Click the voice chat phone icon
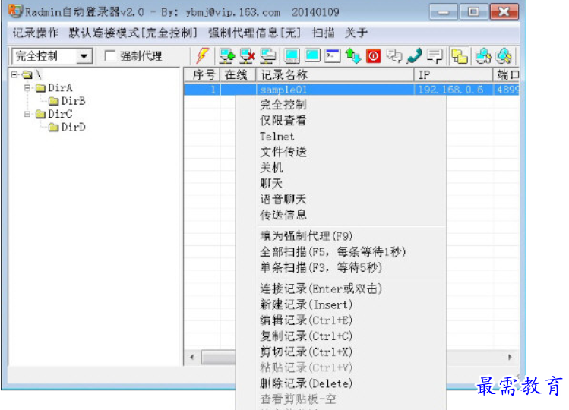Screen dimensions: 569x410 (415, 56)
